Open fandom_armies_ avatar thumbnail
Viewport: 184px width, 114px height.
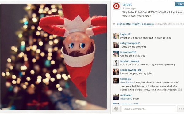(116, 63)
